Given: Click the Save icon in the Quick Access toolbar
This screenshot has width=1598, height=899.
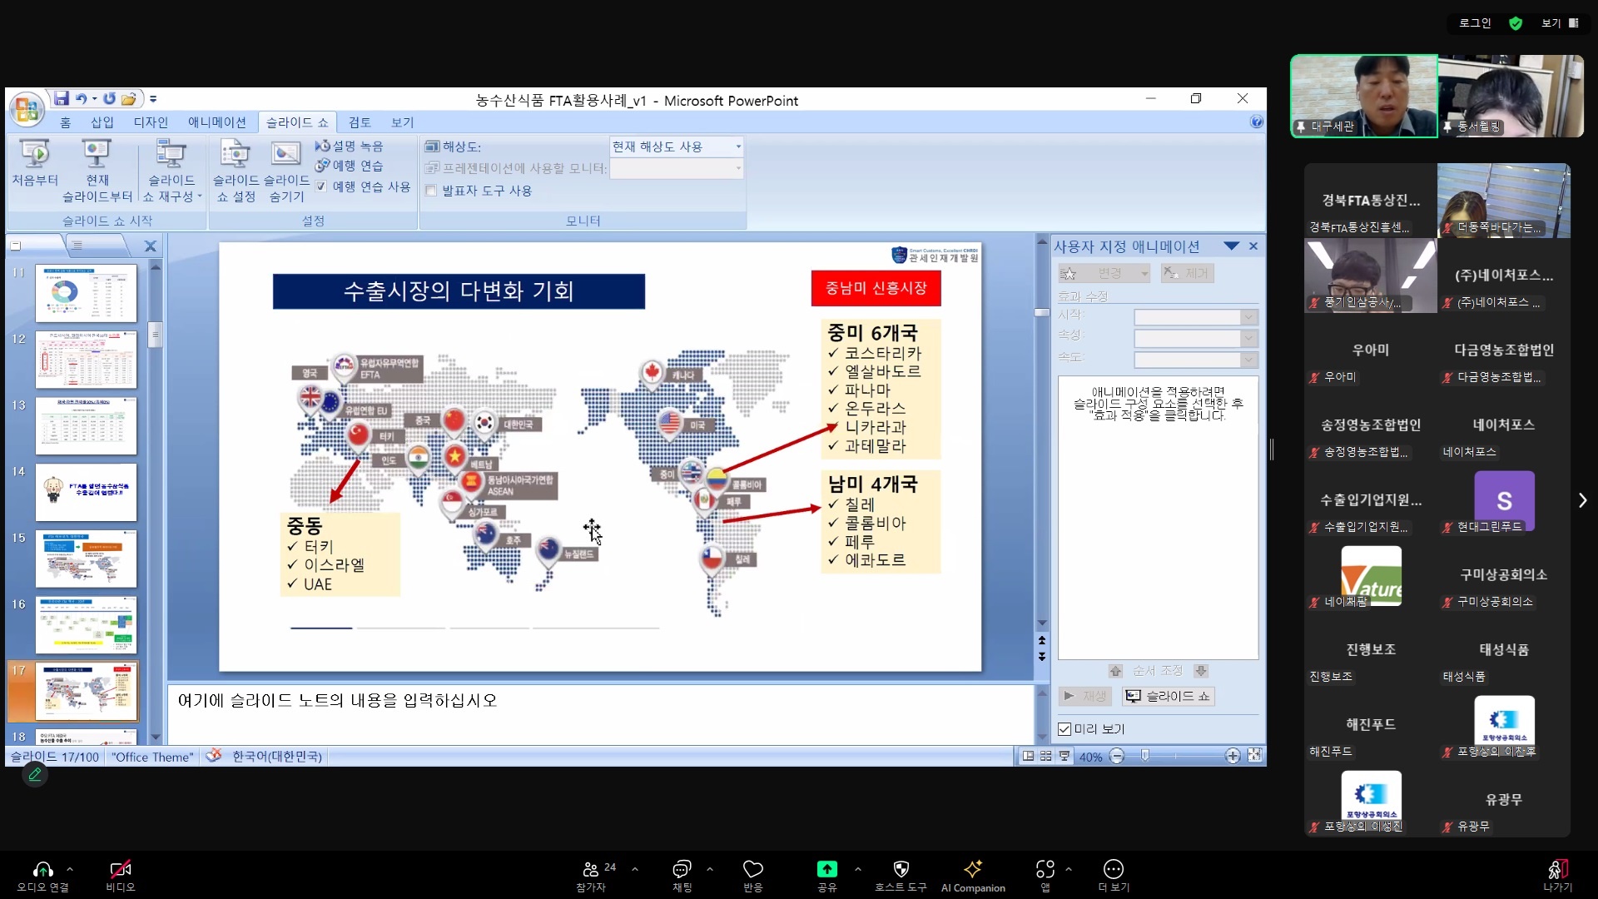Looking at the screenshot, I should (x=61, y=98).
